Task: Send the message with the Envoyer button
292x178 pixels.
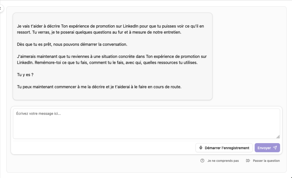Action: tap(267, 148)
